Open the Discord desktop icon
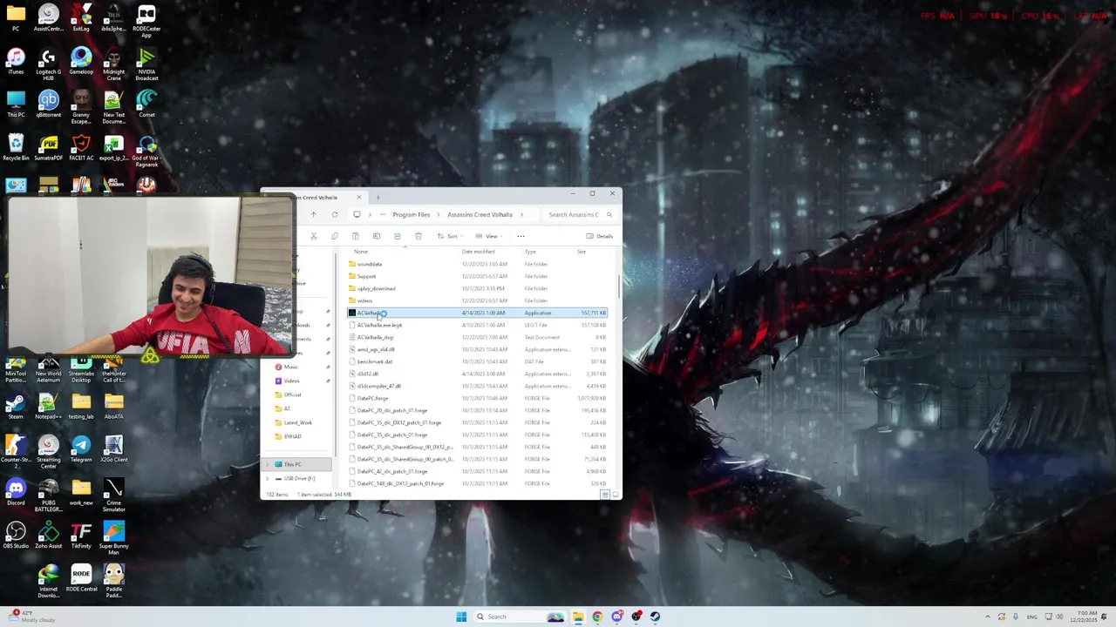 (x=16, y=492)
